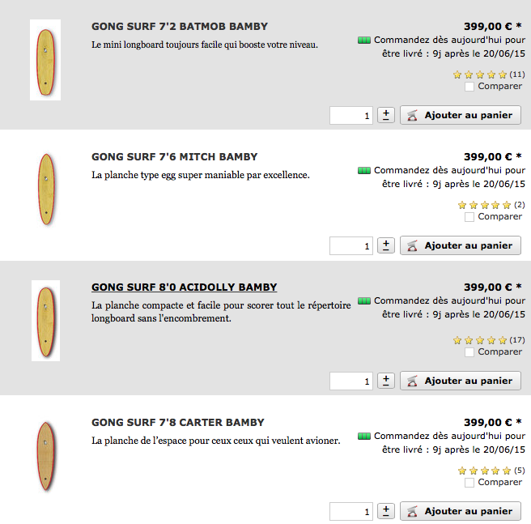Screen dimensions: 531x524
Task: Open the GONG SURF 8'0 ACIDOLLY BAMBY link
Action: 185,287
